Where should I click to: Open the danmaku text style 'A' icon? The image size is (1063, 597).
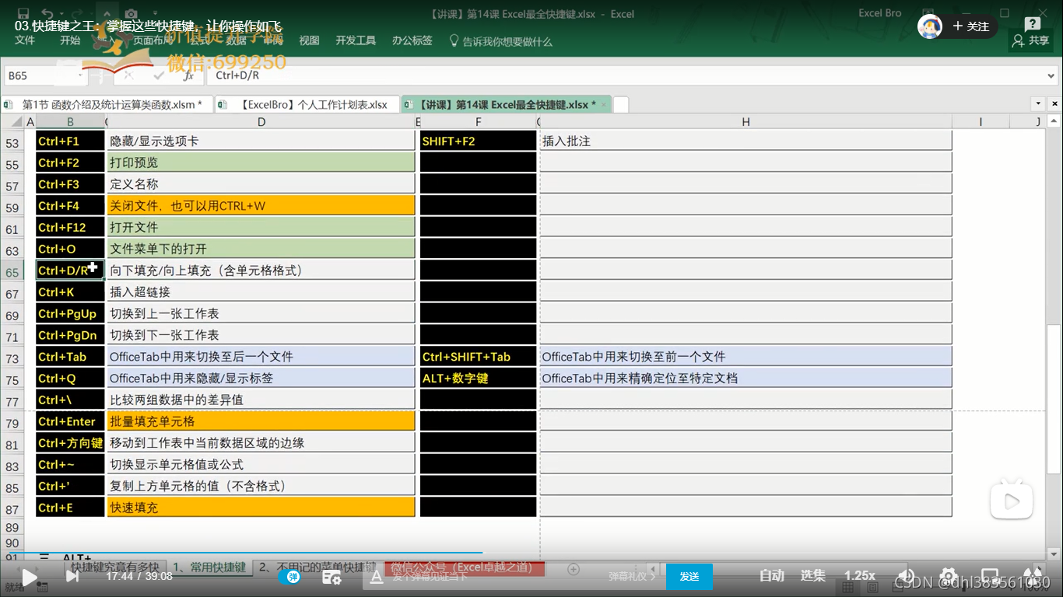point(377,576)
